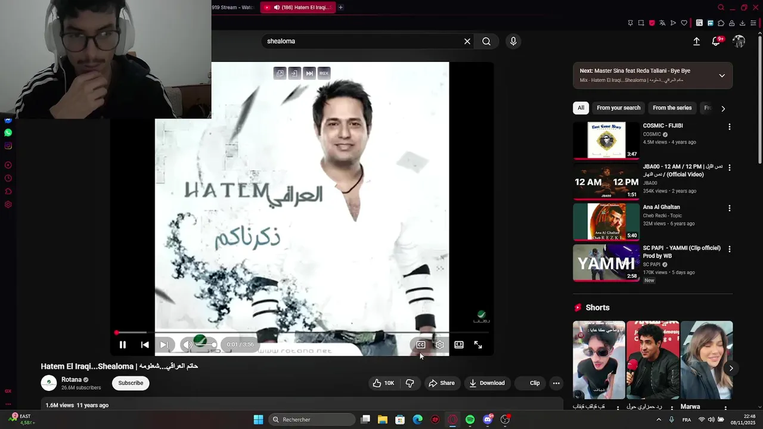Open browser snapshot capture tool

click(x=641, y=23)
